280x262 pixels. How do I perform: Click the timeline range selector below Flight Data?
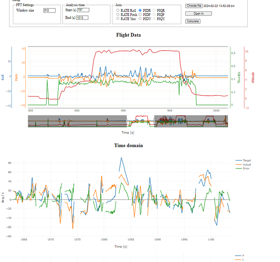coord(126,121)
